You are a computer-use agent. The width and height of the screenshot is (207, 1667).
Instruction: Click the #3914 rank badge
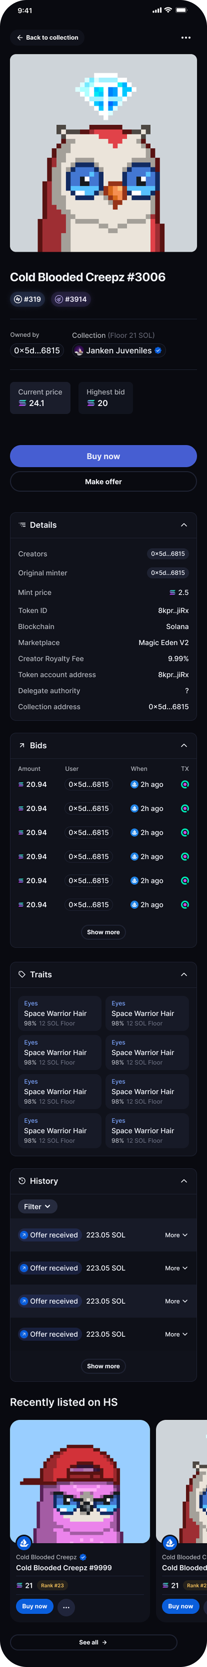(71, 299)
